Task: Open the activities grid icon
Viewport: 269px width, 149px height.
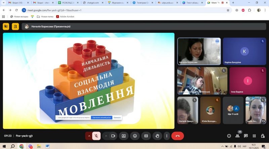Action: tap(254, 136)
